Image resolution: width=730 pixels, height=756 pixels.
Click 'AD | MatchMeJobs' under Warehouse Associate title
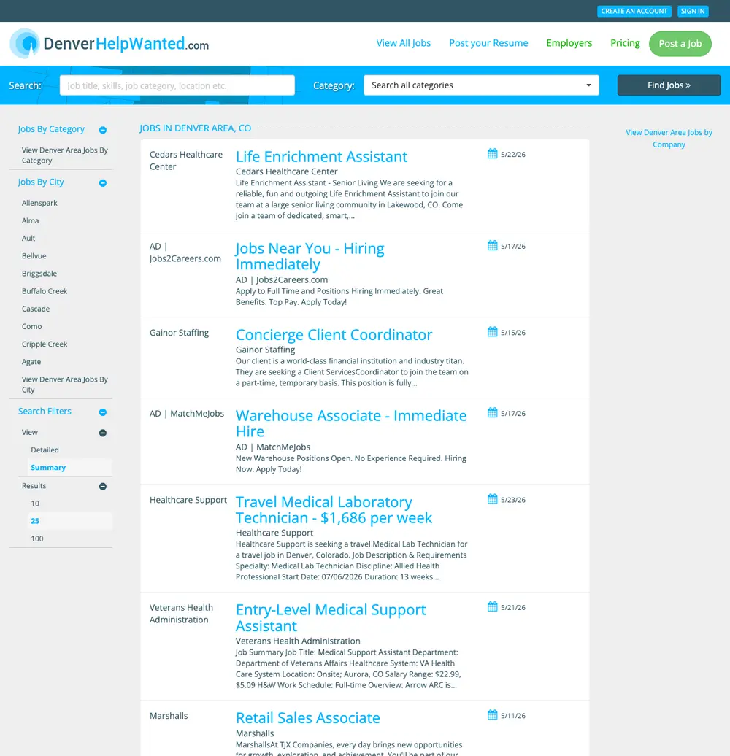[x=273, y=447]
